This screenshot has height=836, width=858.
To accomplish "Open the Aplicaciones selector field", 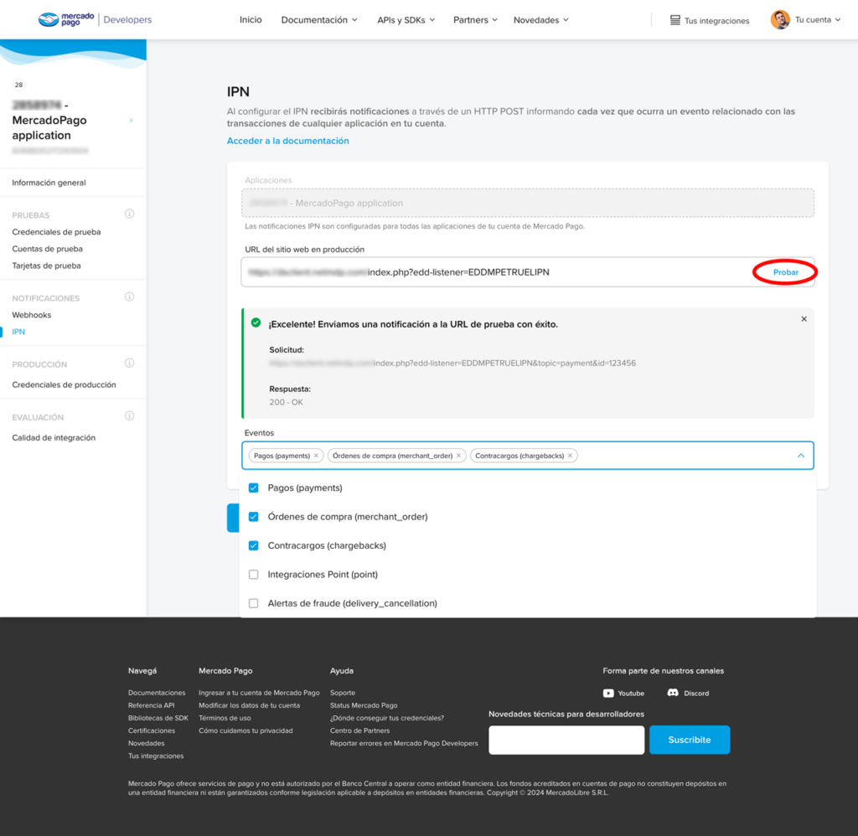I will click(x=528, y=203).
